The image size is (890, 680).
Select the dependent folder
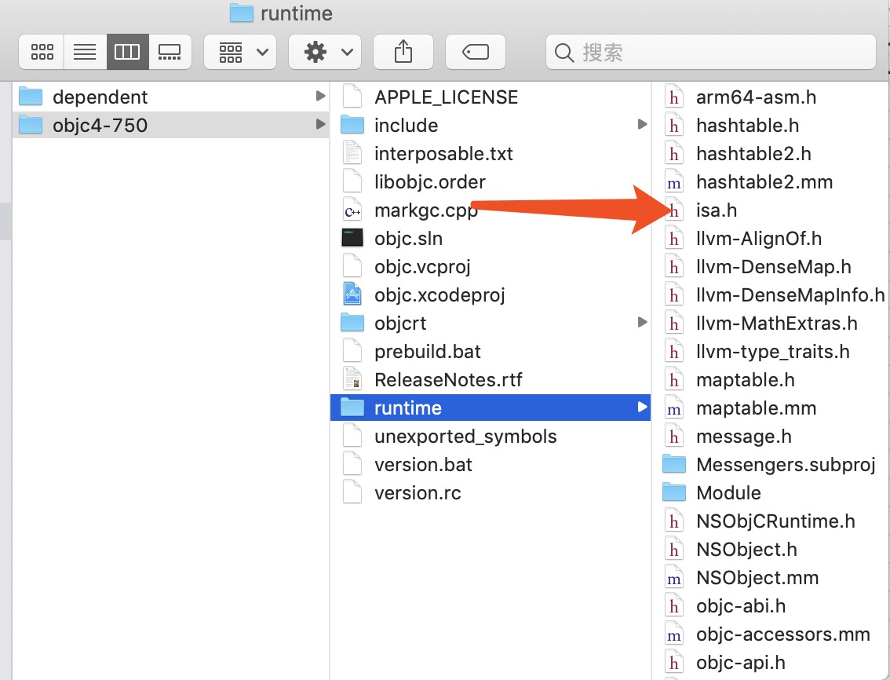coord(170,97)
